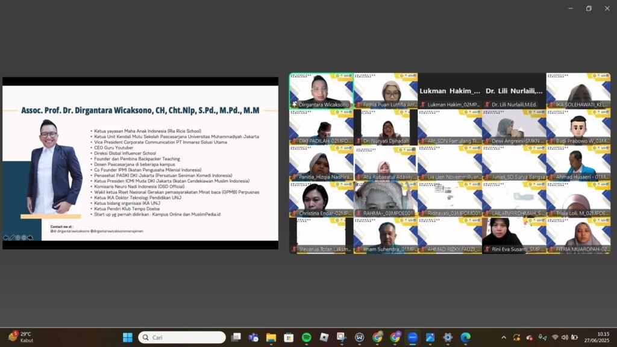Viewport: 617px width, 347px height.
Task: Open the 29°C Kabut weather widget
Action: pos(20,337)
